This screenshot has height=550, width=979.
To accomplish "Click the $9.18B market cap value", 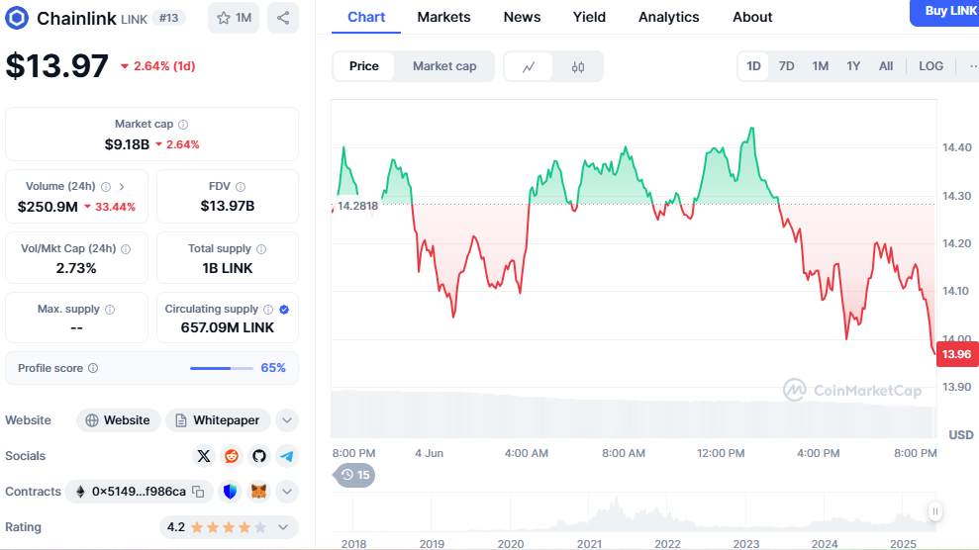I will coord(127,144).
